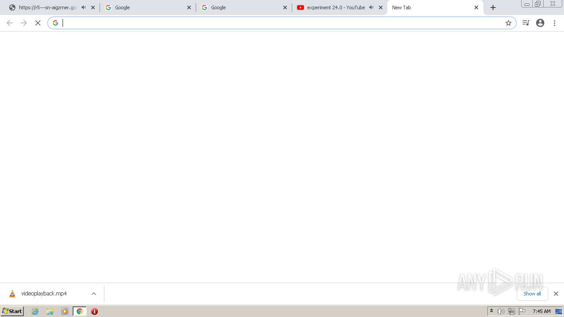Close the downloads bar
564x317 pixels.
point(556,294)
